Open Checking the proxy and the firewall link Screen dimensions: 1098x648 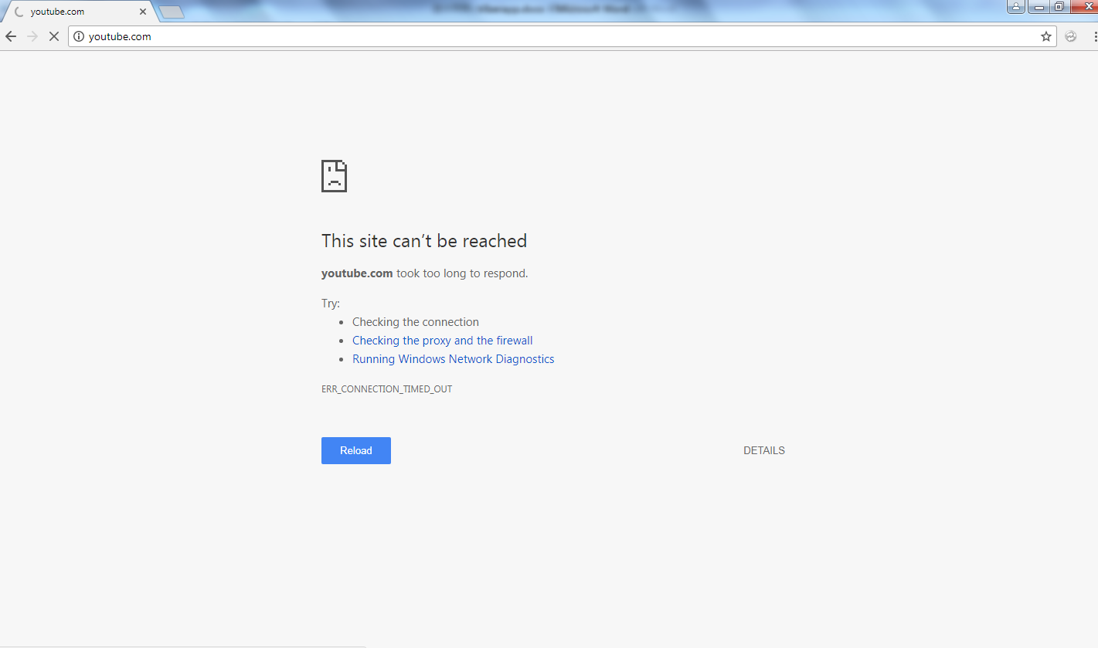coord(443,341)
